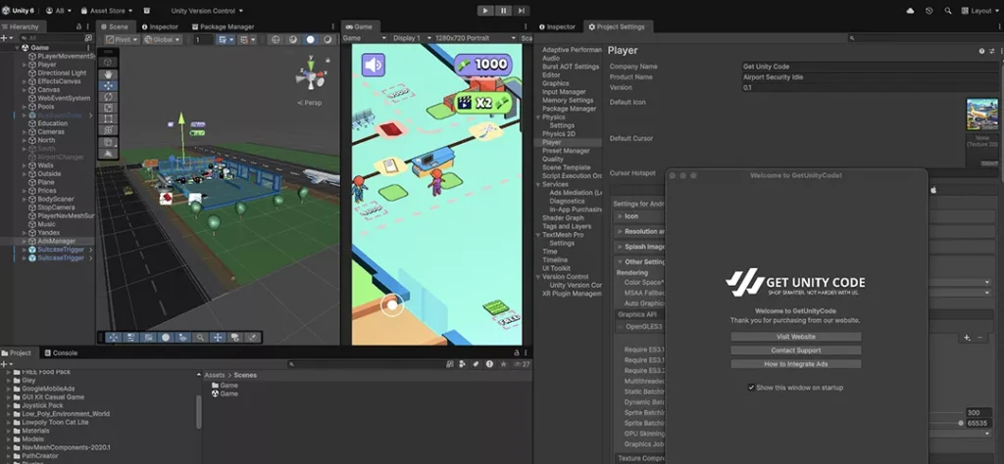Click the Project Settings help icon
The width and height of the screenshot is (1004, 464).
click(981, 51)
